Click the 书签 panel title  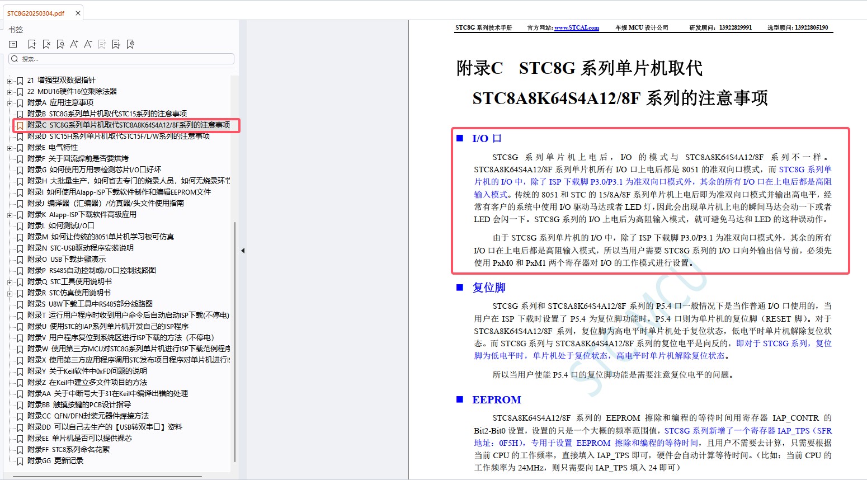click(x=16, y=30)
